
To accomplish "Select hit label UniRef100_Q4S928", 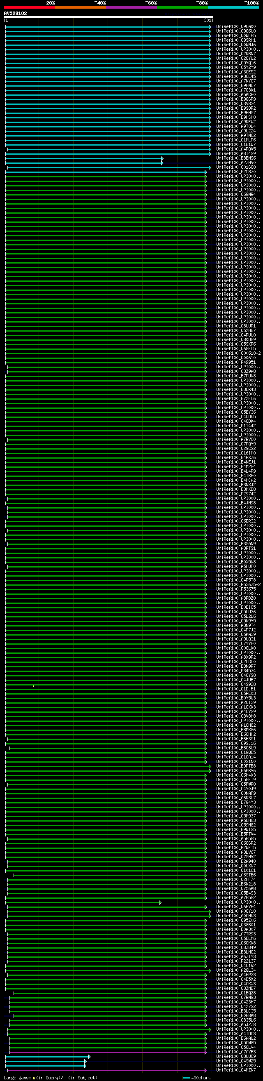I will (236, 684).
